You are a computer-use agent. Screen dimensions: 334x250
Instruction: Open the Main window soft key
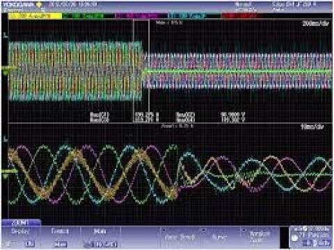pos(100,237)
